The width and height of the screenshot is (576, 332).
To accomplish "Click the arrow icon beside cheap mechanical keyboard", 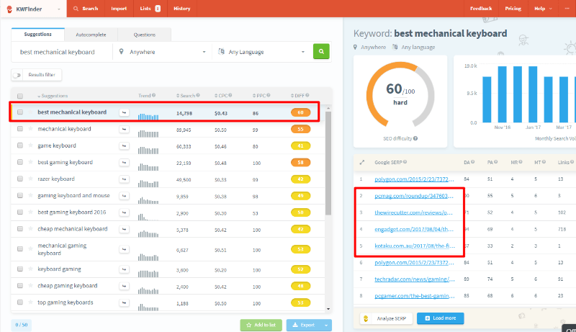I will click(124, 229).
